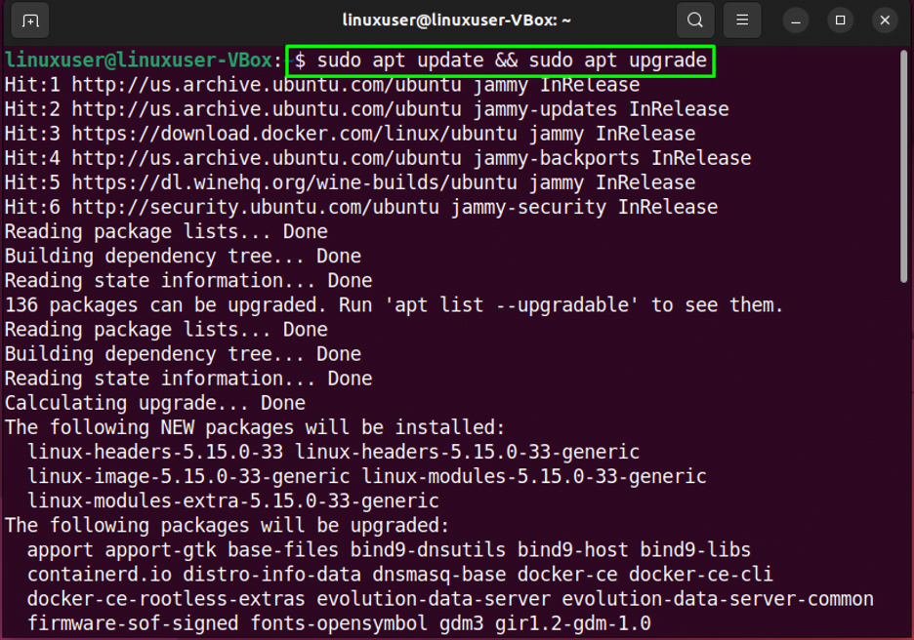
Task: Click the terminal vertical scrollbar
Action: click(x=903, y=166)
